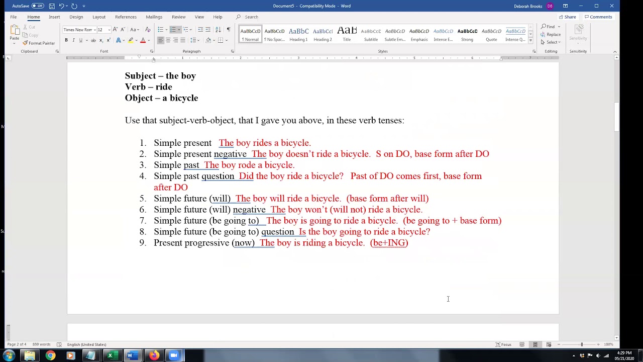The width and height of the screenshot is (643, 362).
Task: Toggle Show/Hide paragraph marks
Action: point(229,30)
